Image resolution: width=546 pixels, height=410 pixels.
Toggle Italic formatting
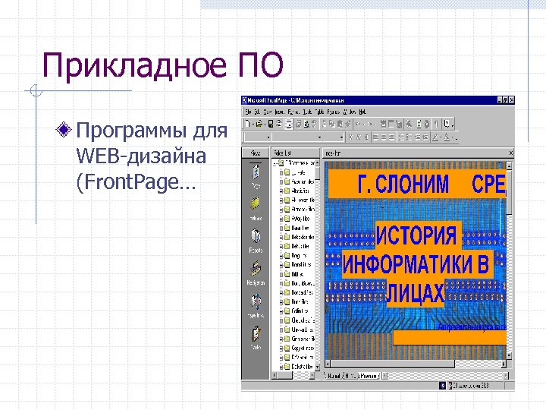(358, 137)
